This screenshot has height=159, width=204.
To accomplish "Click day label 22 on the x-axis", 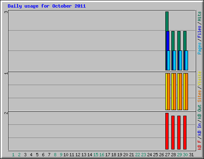I will 137,155.
